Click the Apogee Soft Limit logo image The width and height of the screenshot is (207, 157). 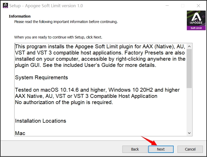point(196,20)
